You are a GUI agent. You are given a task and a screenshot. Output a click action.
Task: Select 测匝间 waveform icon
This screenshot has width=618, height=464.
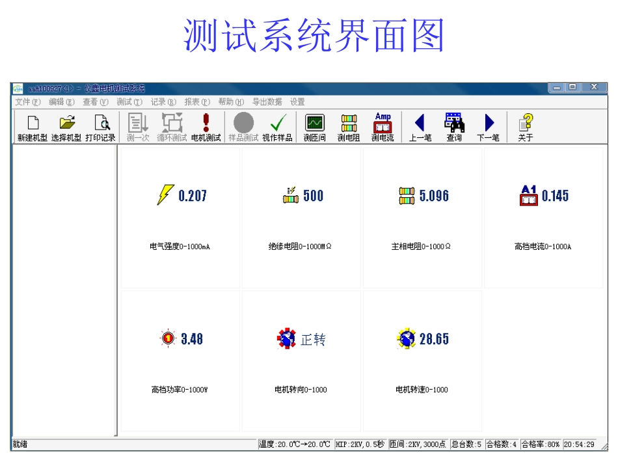point(314,122)
